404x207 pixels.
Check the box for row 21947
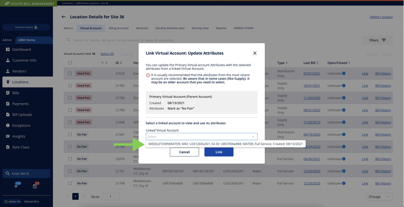pyautogui.click(x=70, y=134)
